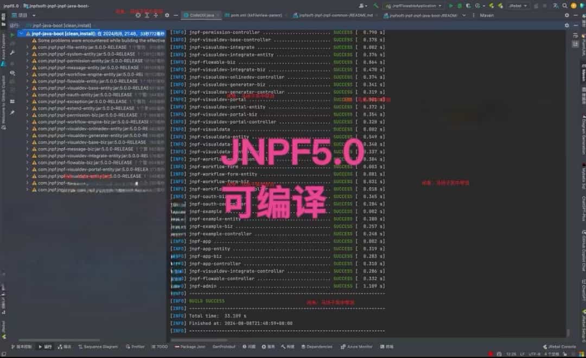Select the jnpf-java-boot [clean,install] run tab
Viewport: 586px width, 358px height.
[x=59, y=25]
